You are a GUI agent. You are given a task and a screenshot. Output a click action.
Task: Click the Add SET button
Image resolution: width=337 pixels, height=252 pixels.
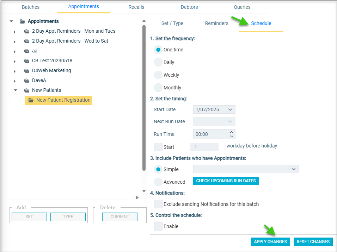pos(29,217)
